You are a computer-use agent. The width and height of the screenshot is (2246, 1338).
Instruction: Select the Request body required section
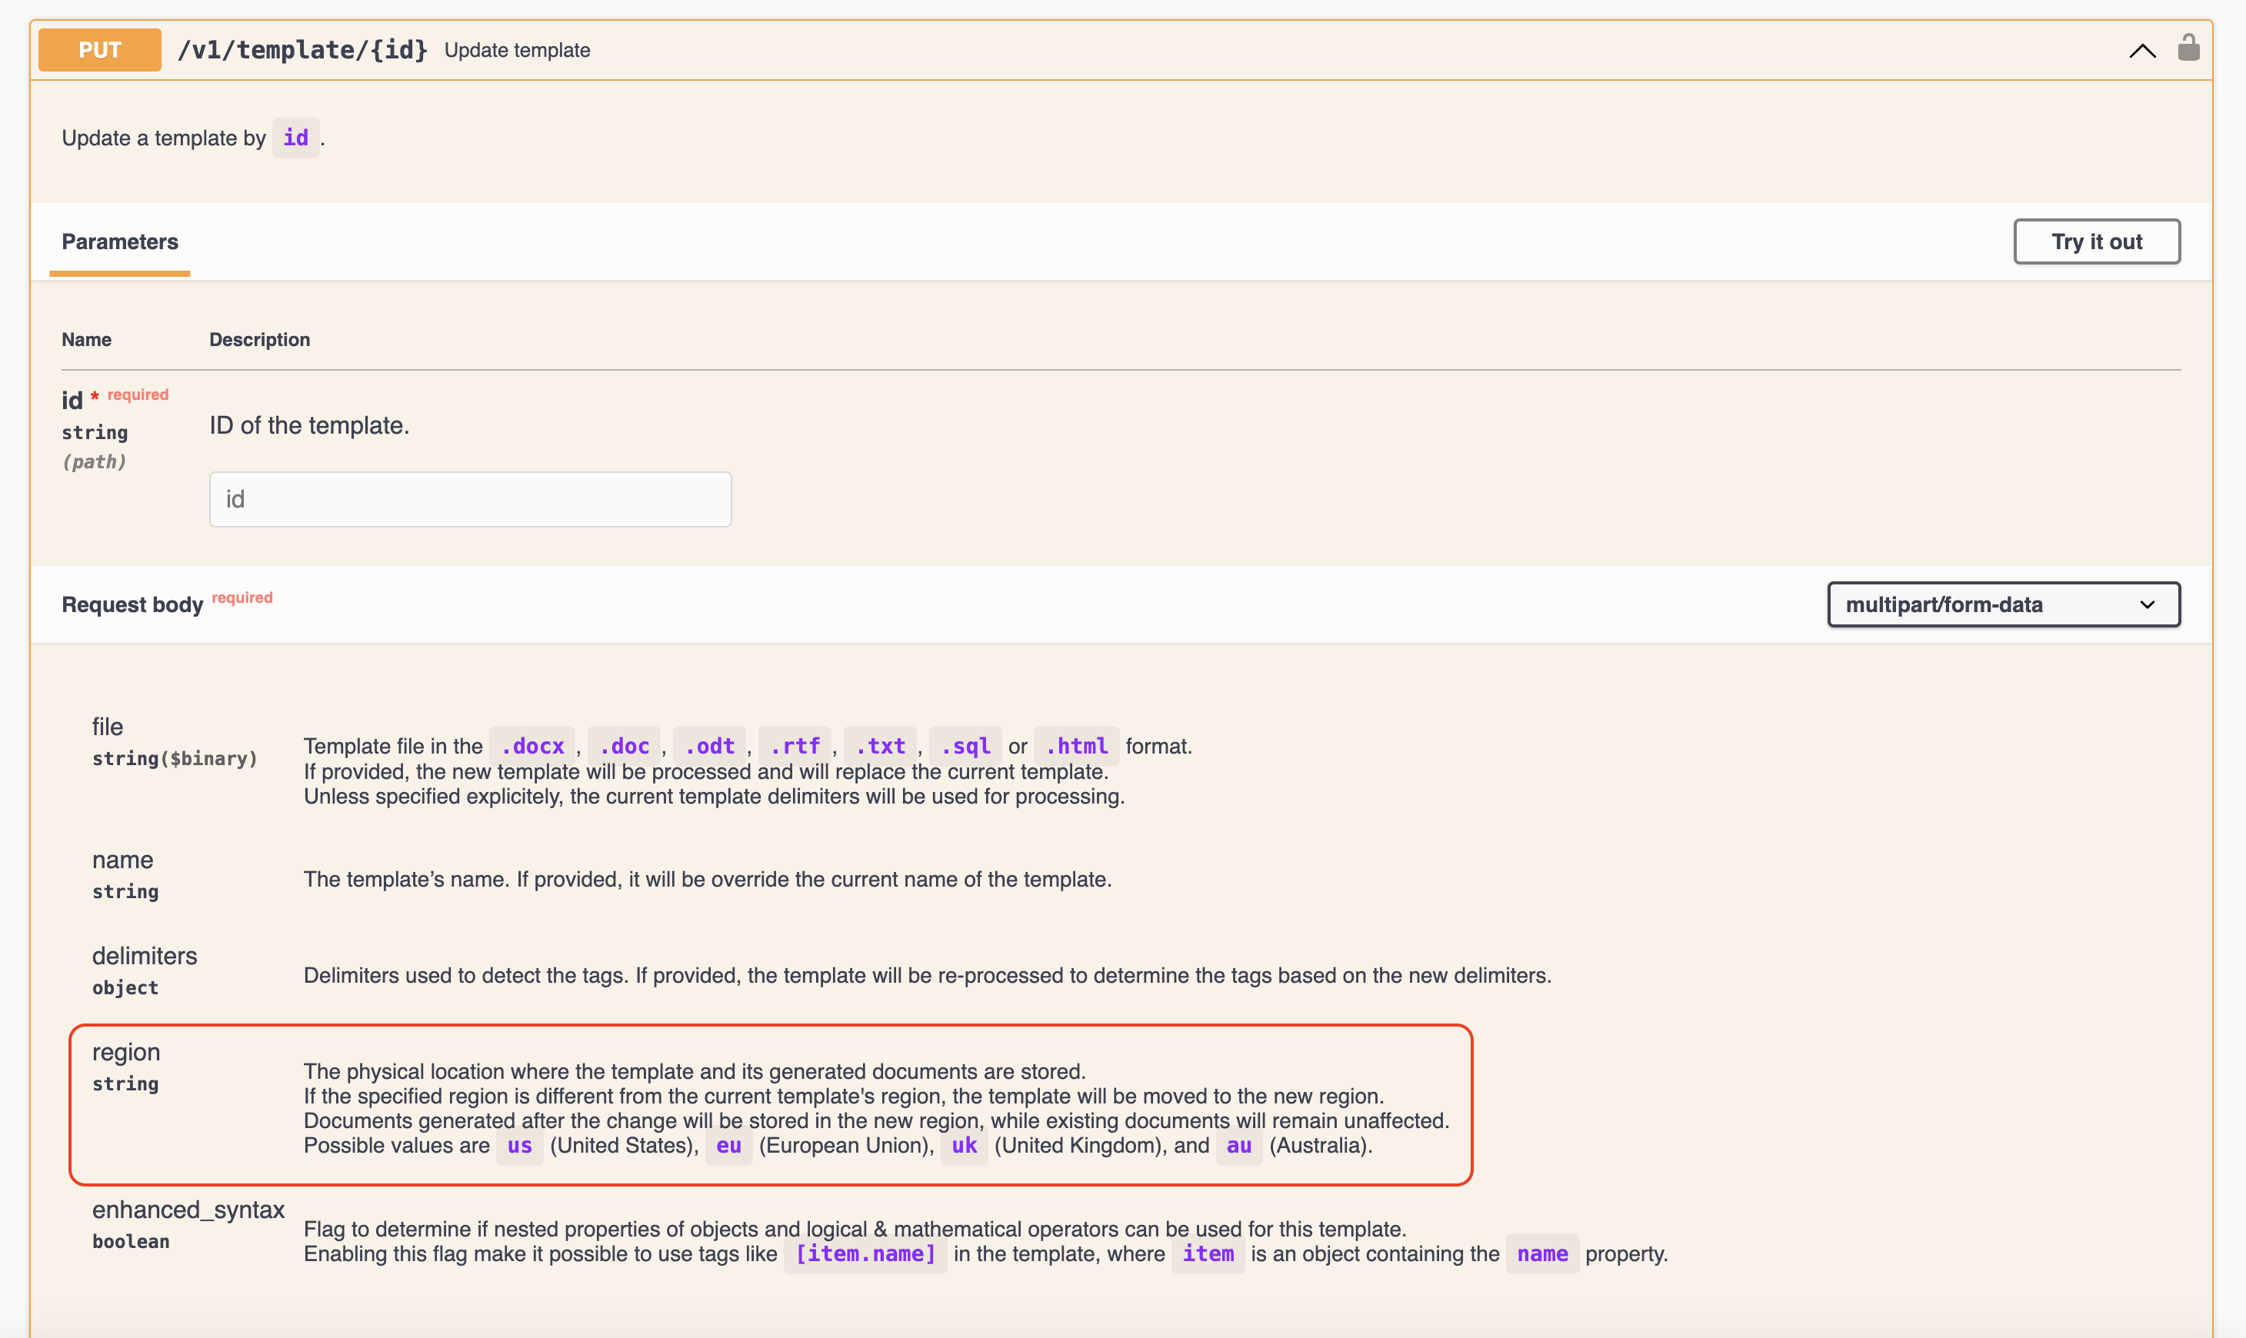165,604
